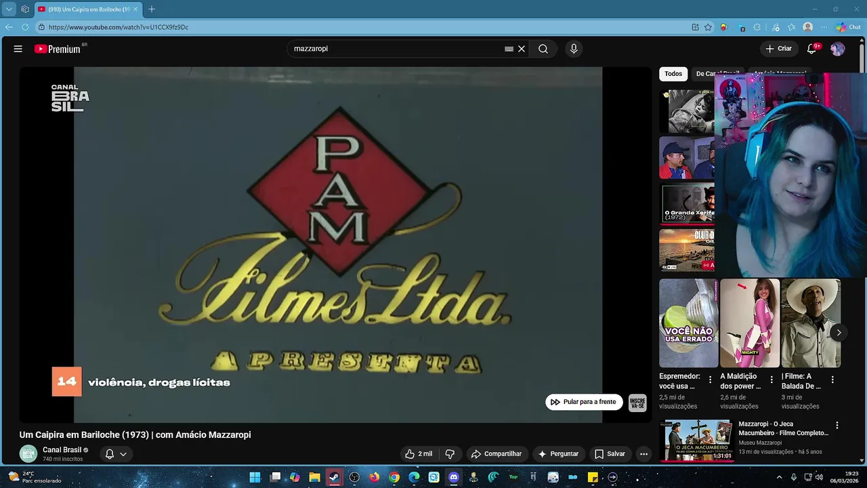
Task: Open Copilot Chat in the browser toolbar
Action: point(848,27)
